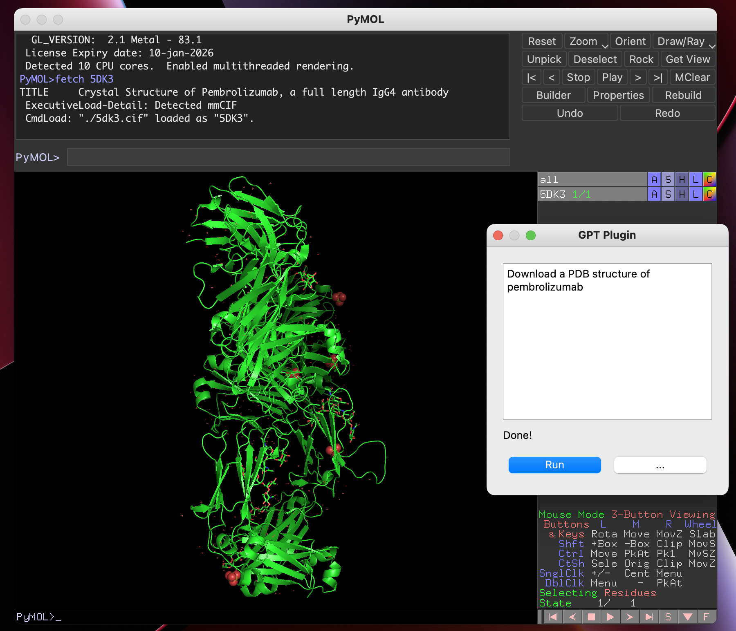Open the Builder panel
The image size is (736, 631).
tap(553, 95)
